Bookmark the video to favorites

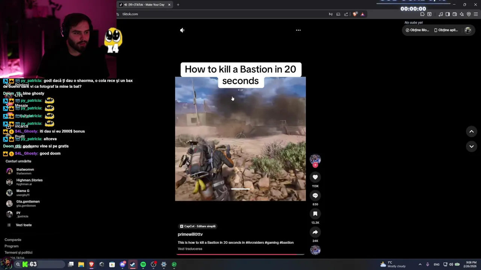point(315,214)
